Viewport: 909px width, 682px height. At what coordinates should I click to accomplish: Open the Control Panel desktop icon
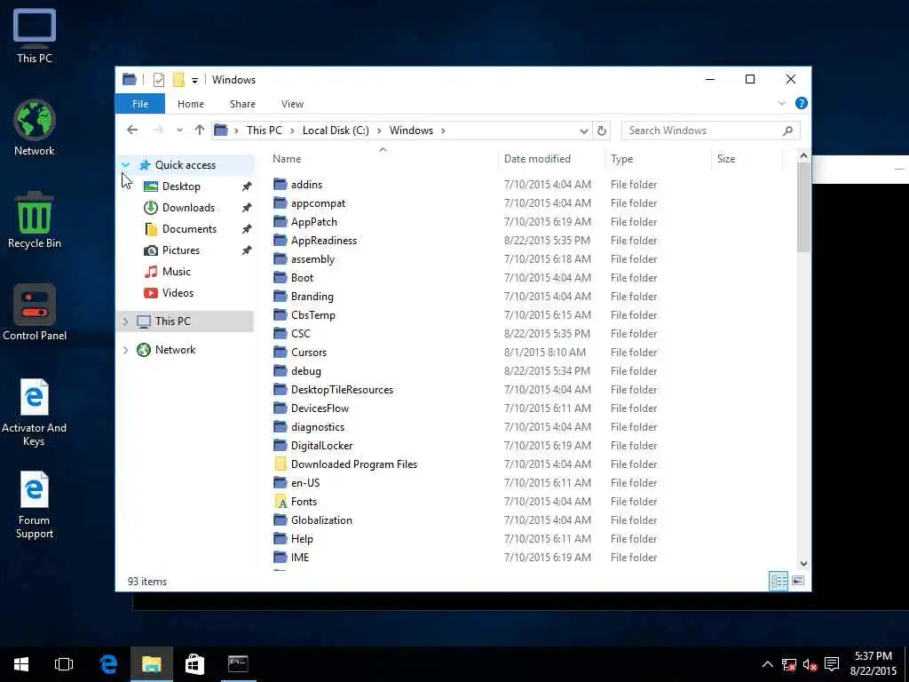(x=35, y=313)
